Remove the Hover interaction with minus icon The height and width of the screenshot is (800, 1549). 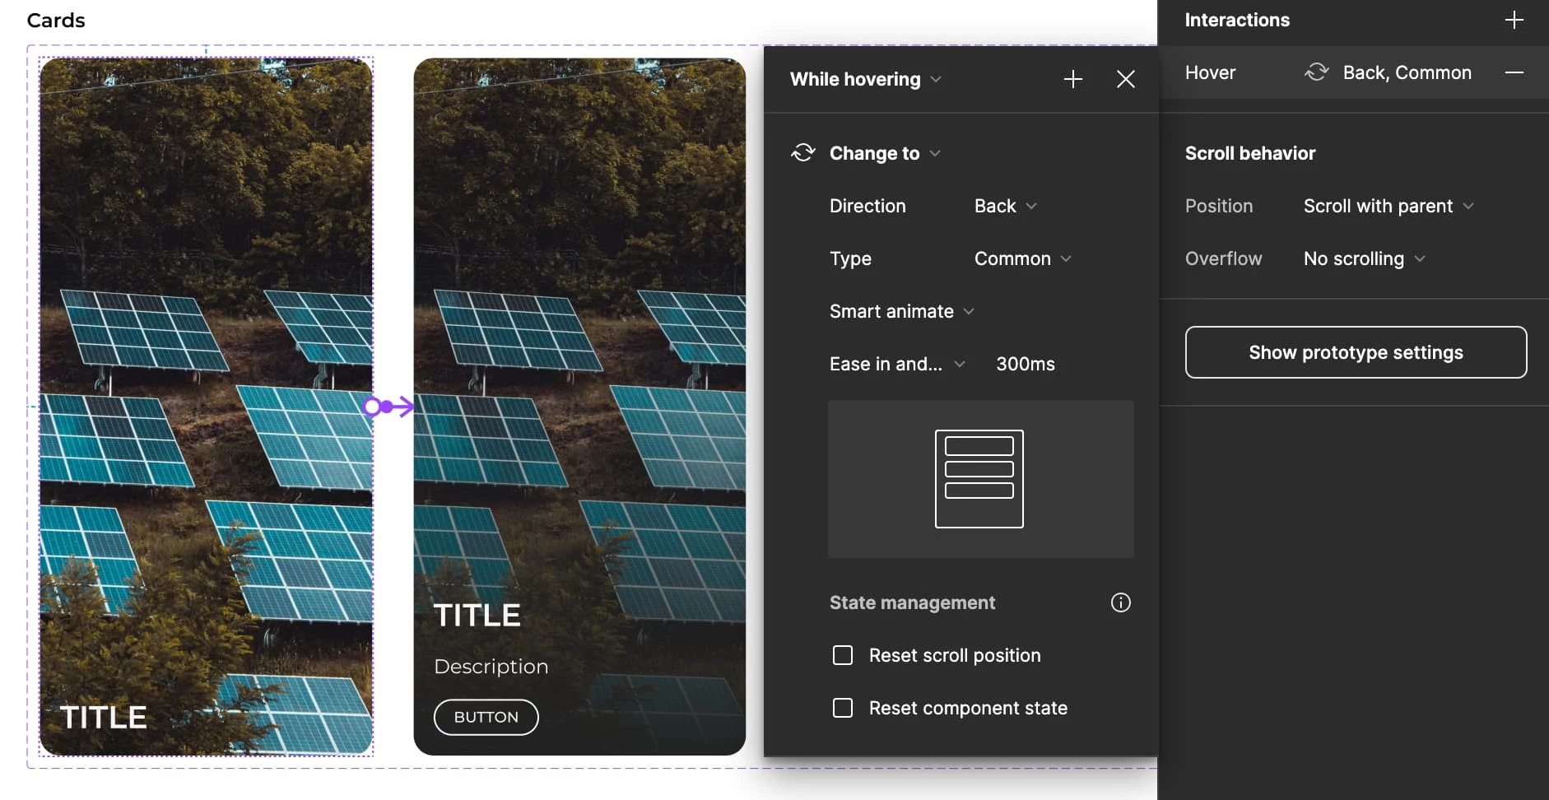coord(1514,72)
